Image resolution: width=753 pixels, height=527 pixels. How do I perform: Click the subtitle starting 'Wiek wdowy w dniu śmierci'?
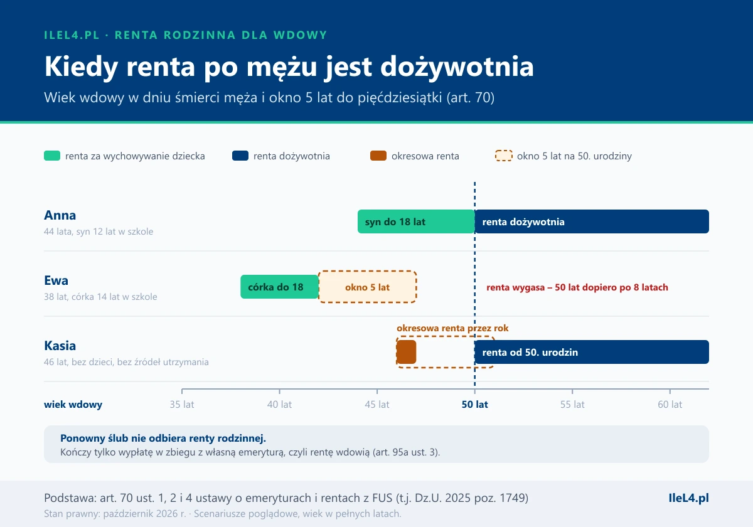click(x=270, y=98)
